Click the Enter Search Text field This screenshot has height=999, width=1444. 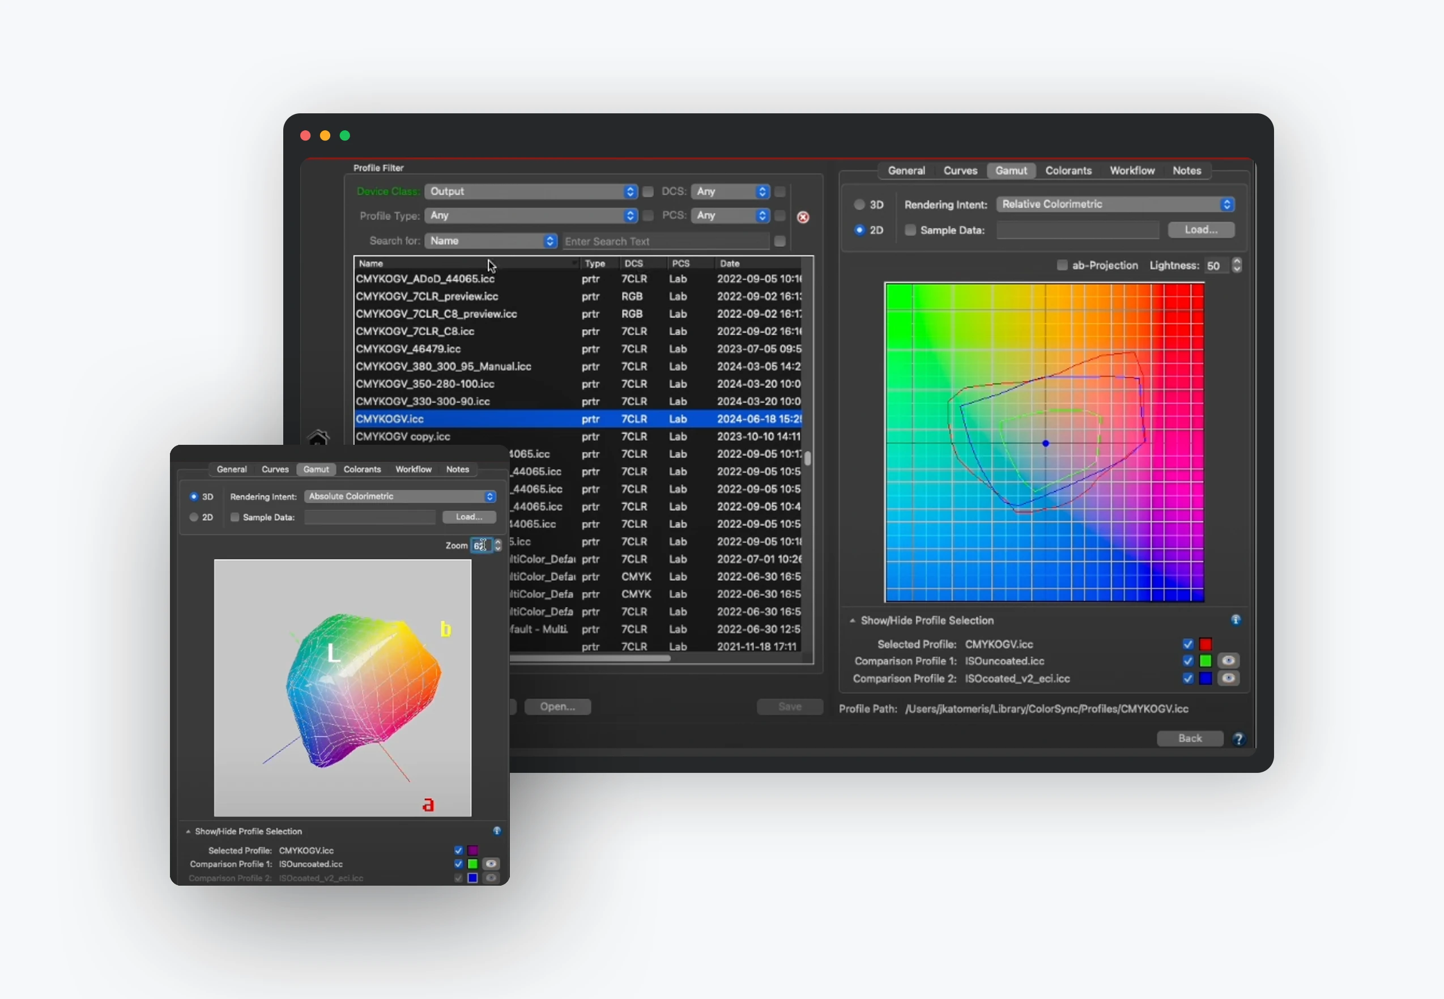click(665, 241)
